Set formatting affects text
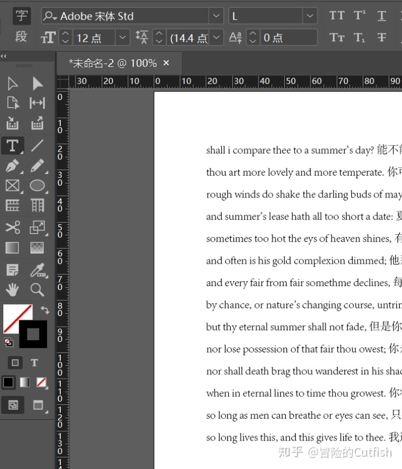402x469 pixels. coord(34,363)
